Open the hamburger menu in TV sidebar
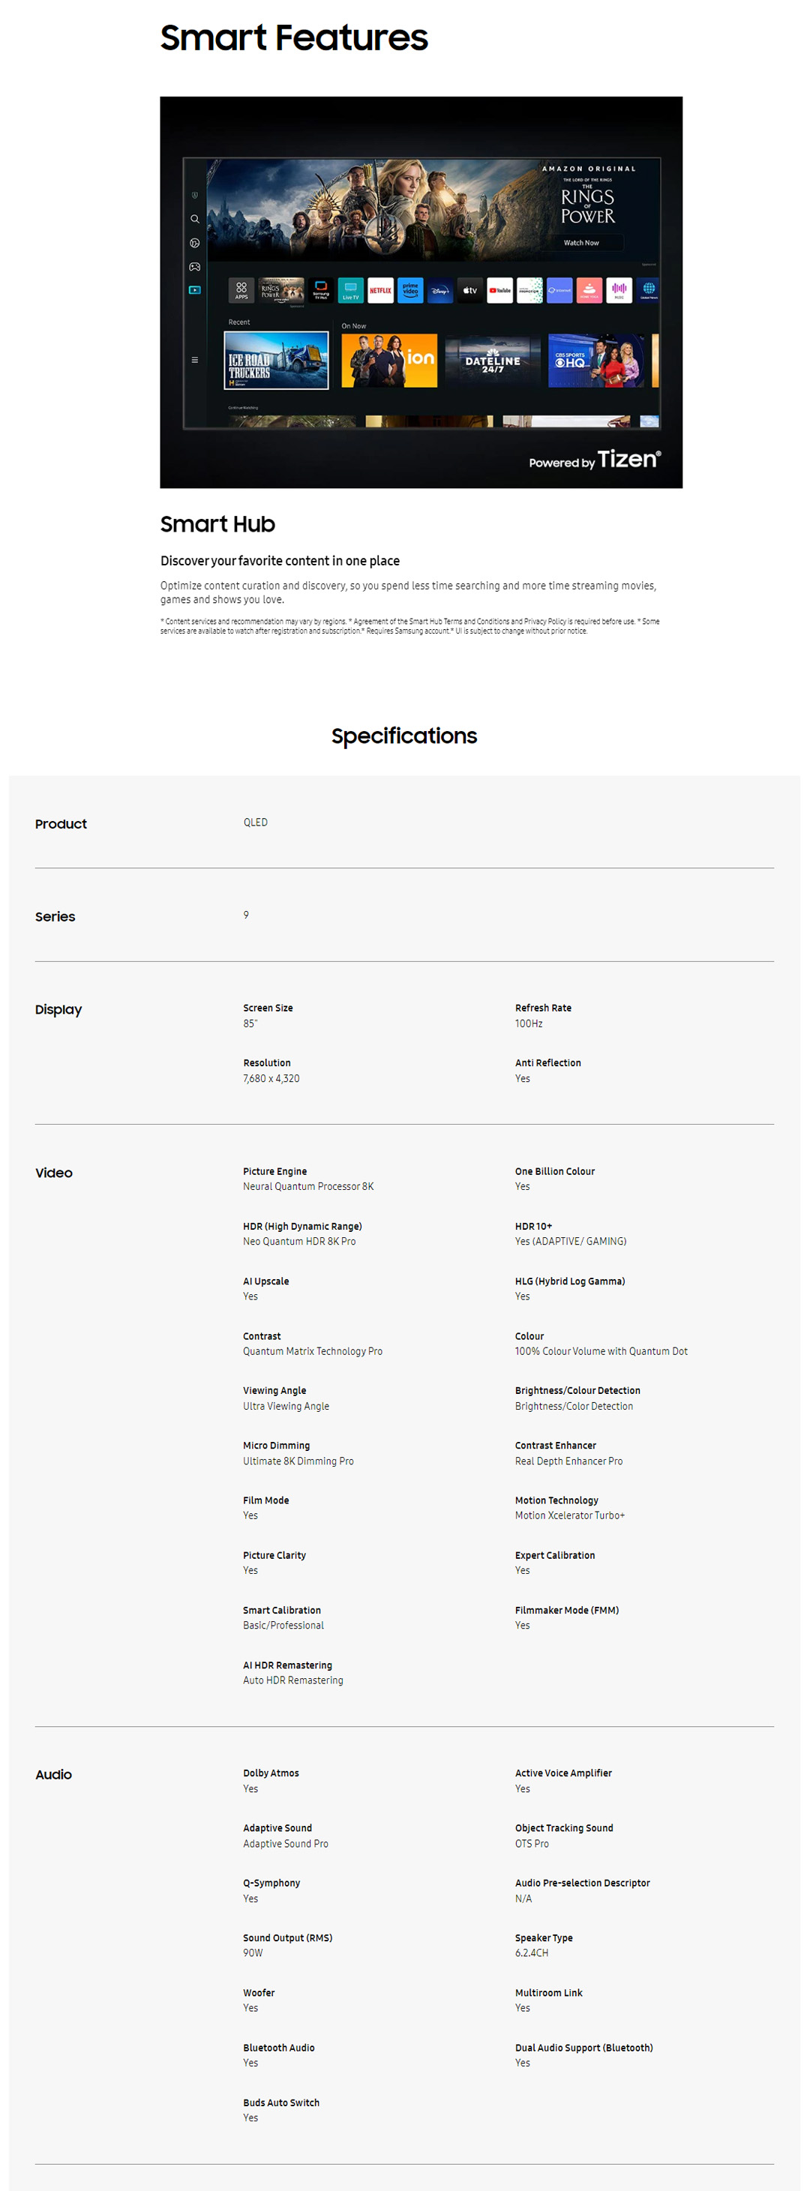 (195, 360)
